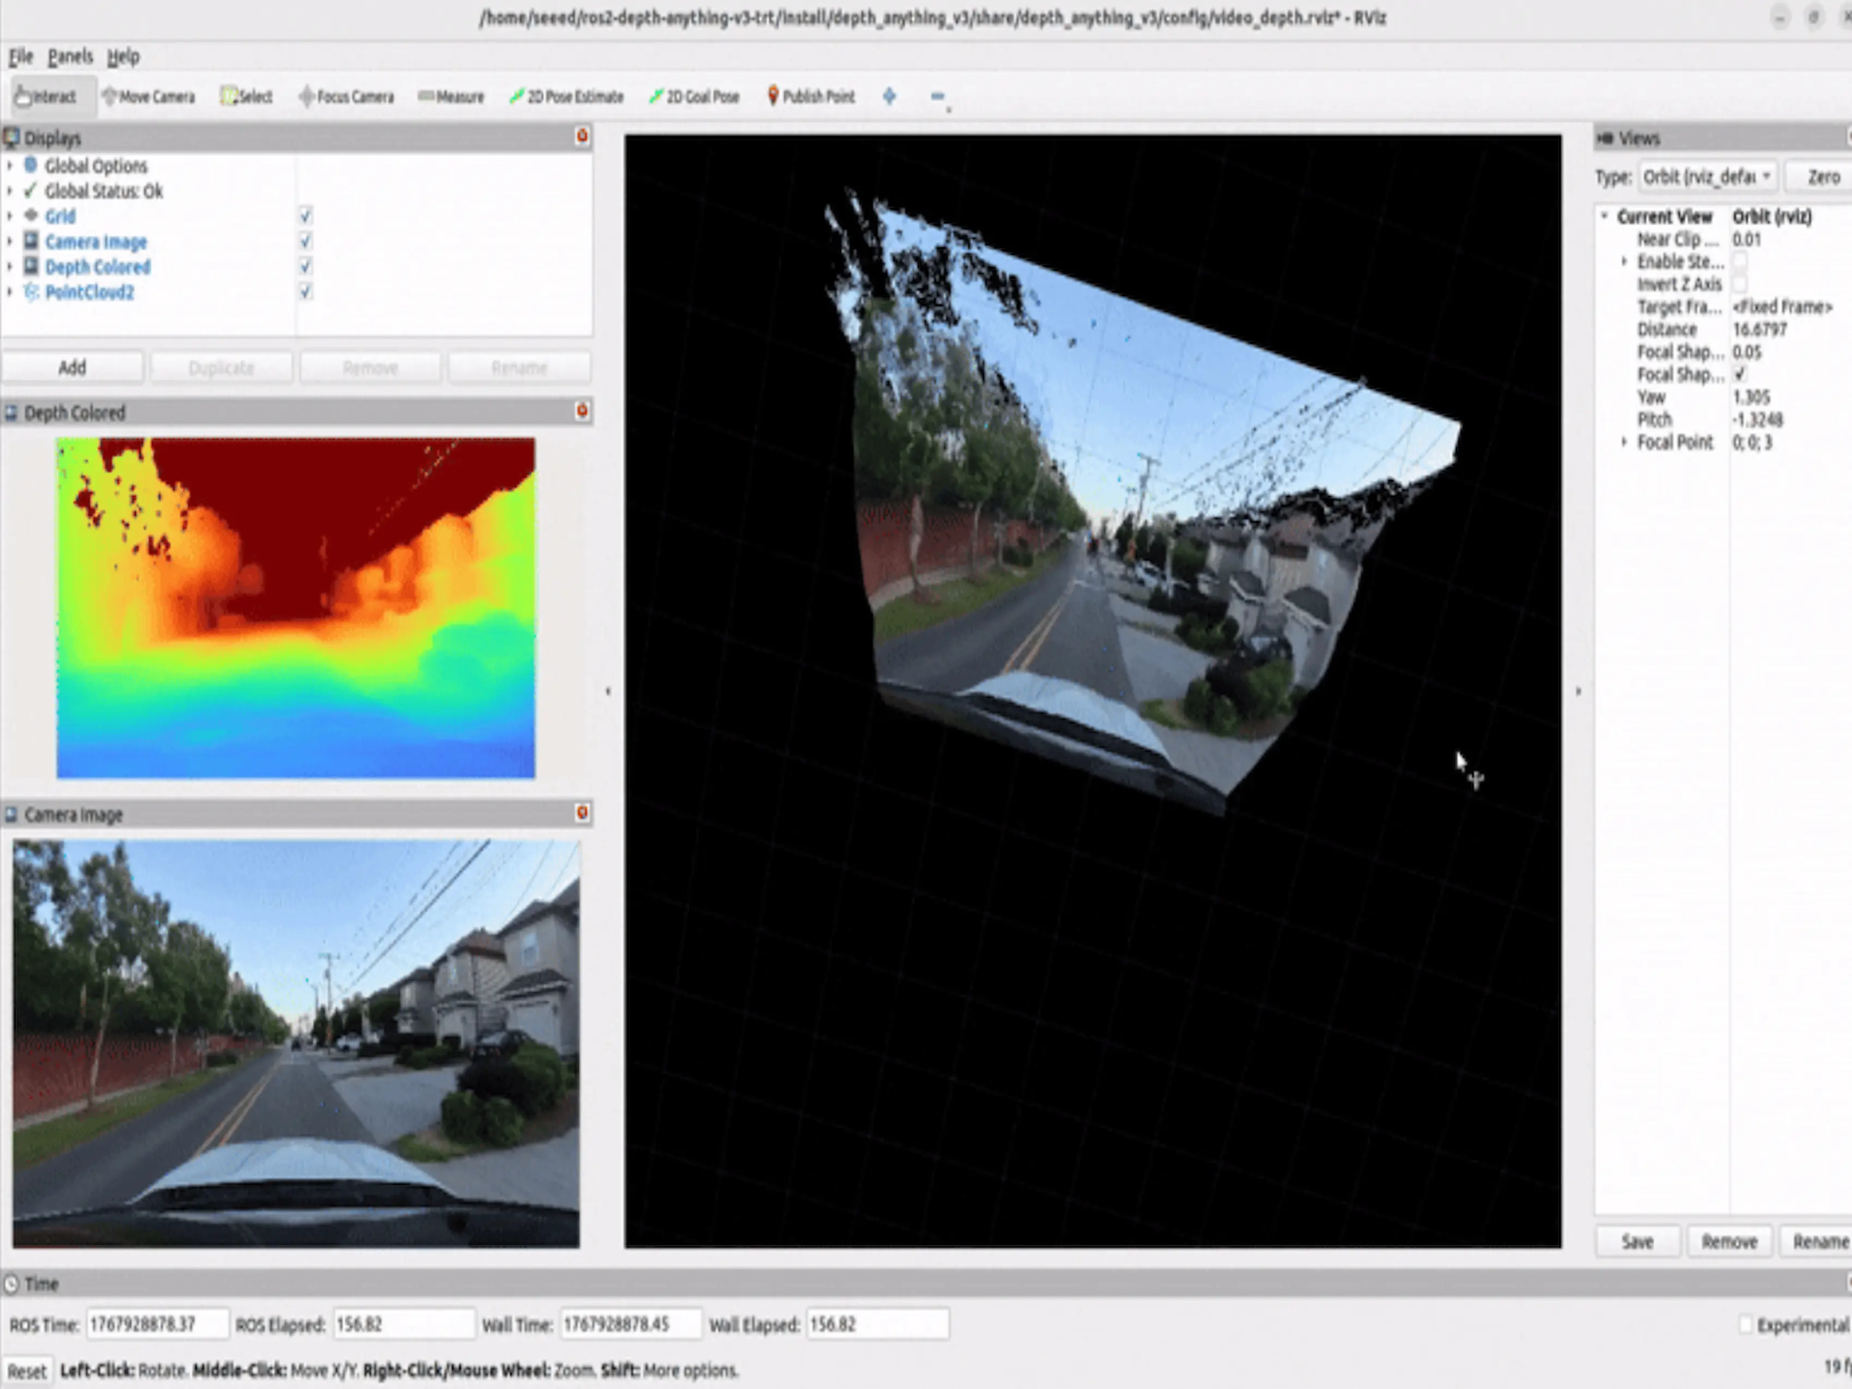The width and height of the screenshot is (1852, 1389).
Task: Close the Depth Colored panel
Action: click(582, 411)
